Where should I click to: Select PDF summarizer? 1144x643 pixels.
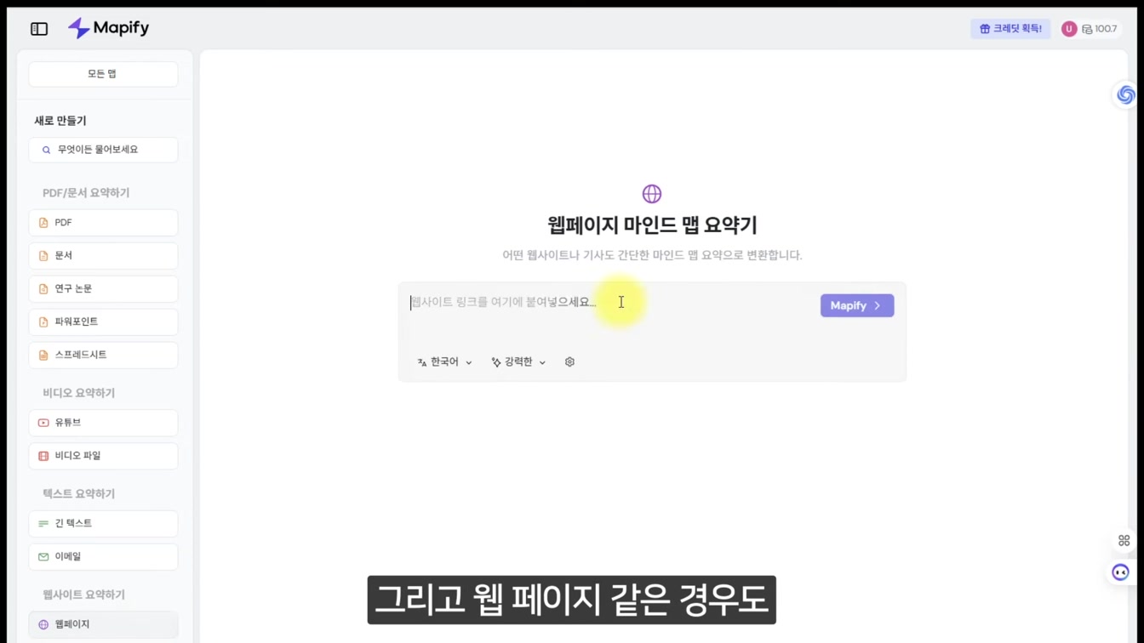coord(103,223)
